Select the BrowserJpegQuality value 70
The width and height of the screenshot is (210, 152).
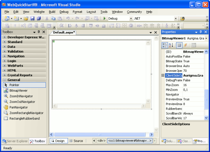193,71
